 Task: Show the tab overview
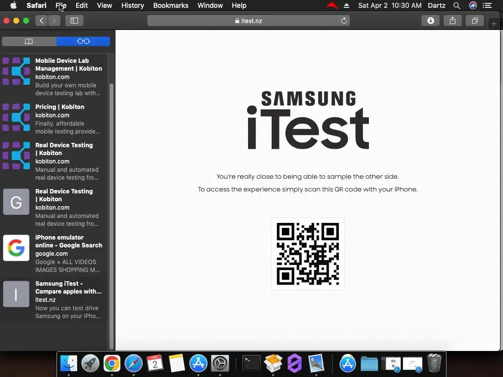[475, 21]
